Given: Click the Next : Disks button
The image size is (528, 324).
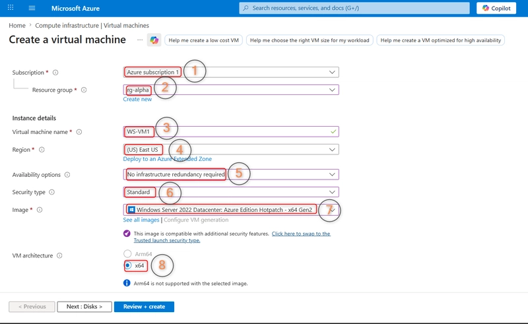Looking at the screenshot, I should [x=84, y=306].
